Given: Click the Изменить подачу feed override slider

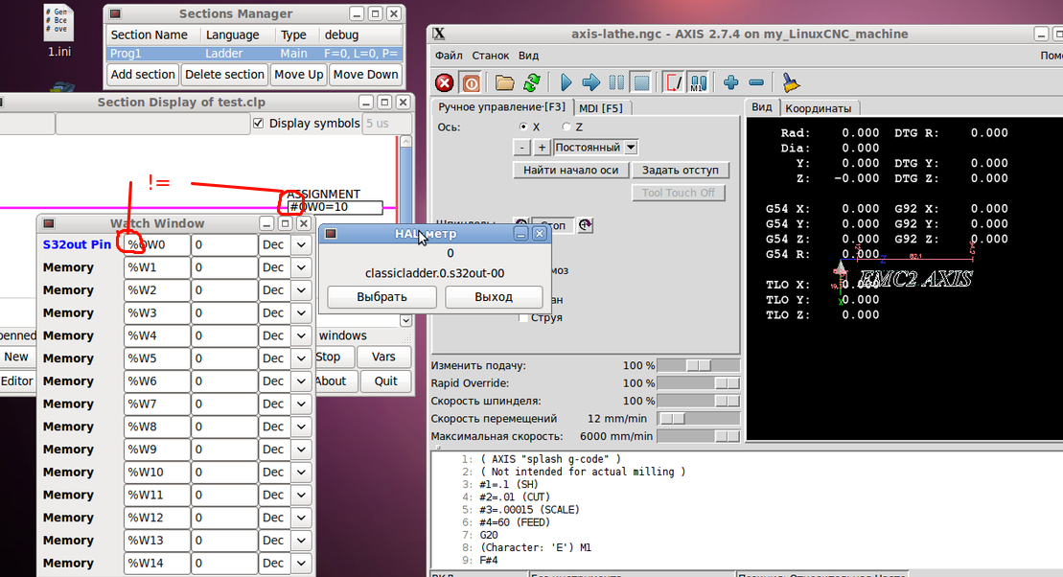Looking at the screenshot, I should [x=698, y=365].
